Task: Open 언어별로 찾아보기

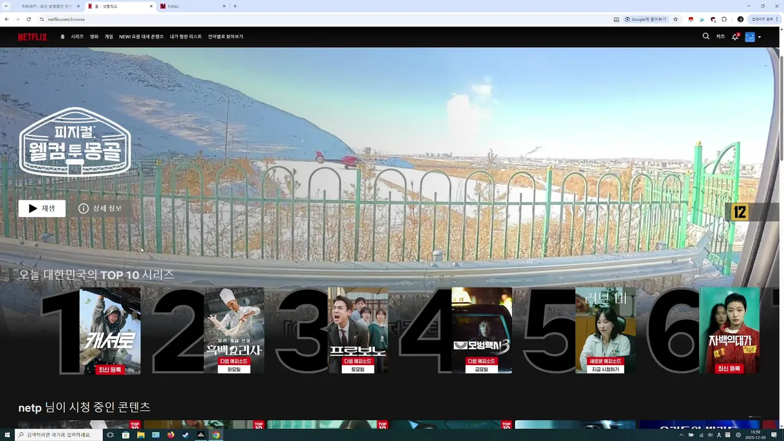Action: (225, 37)
